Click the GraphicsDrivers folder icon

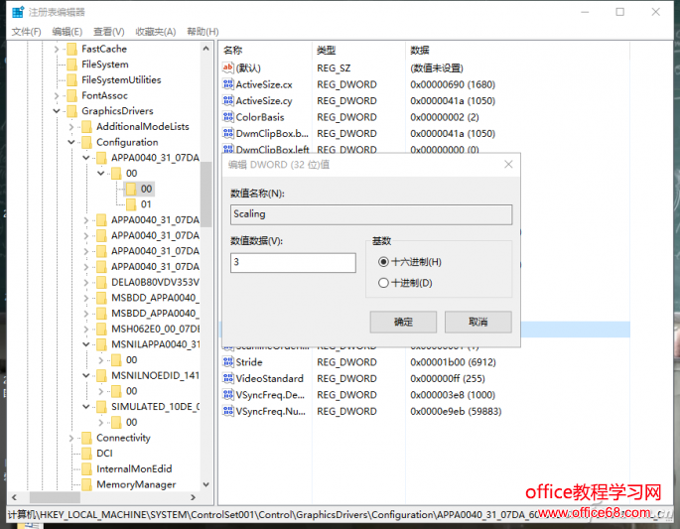point(72,111)
